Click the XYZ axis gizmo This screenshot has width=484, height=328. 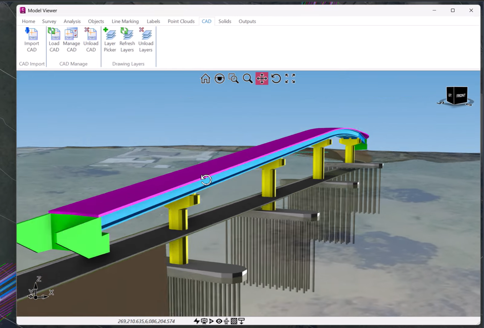click(x=40, y=289)
